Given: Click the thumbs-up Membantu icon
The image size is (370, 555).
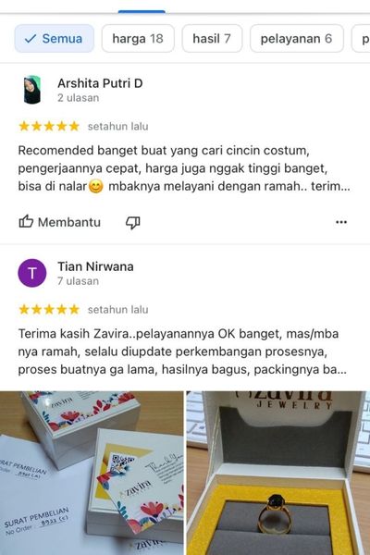Looking at the screenshot, I should [26, 222].
